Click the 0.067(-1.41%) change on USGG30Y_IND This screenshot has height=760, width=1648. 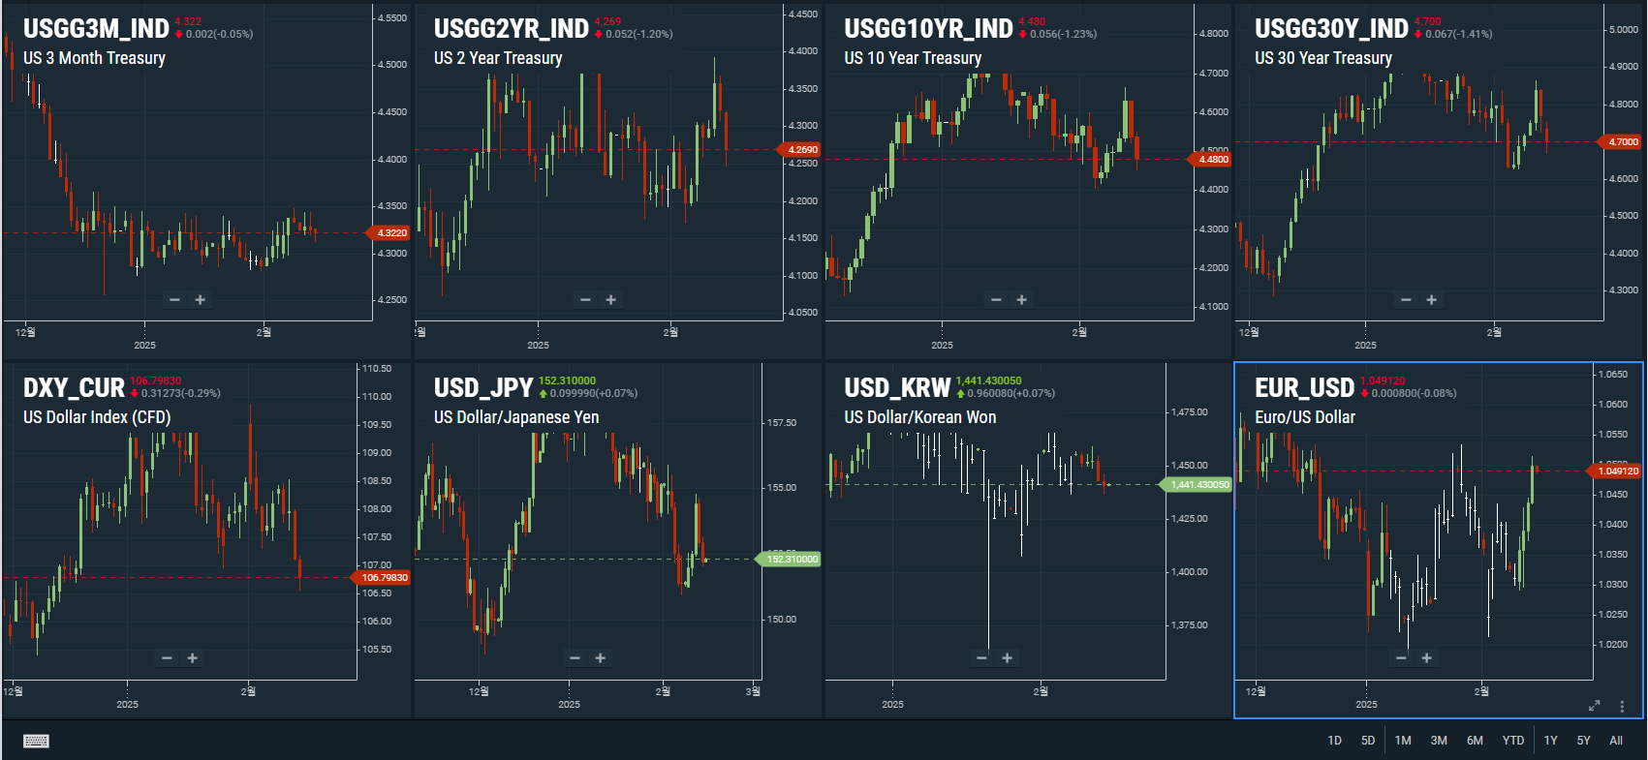pos(1458,34)
